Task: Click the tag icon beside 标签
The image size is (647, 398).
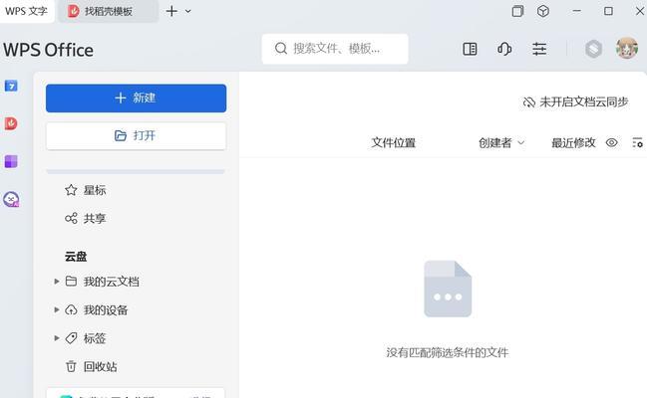Action: (x=71, y=338)
